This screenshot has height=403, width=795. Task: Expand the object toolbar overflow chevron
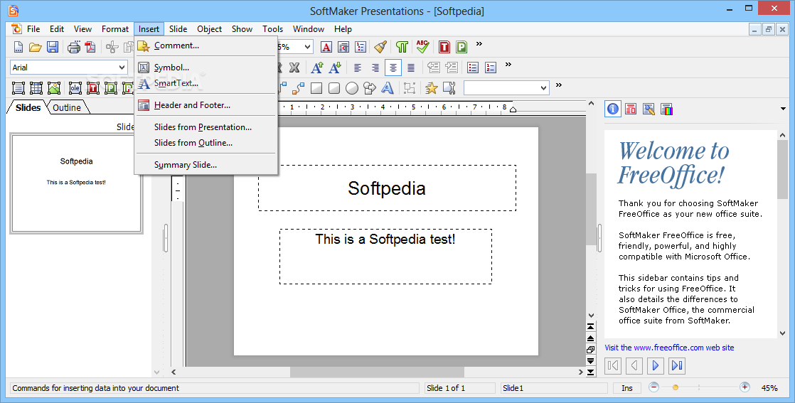click(559, 85)
